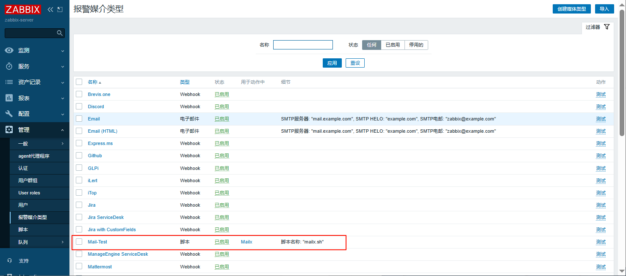Click the 名称 filter input field

(303, 45)
